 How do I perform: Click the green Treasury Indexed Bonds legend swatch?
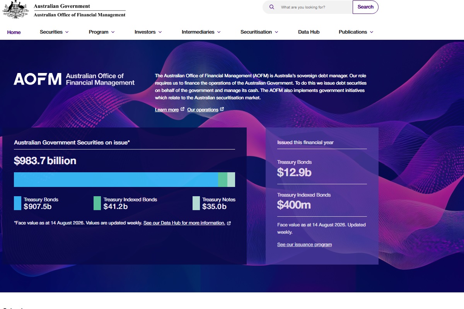click(x=97, y=203)
